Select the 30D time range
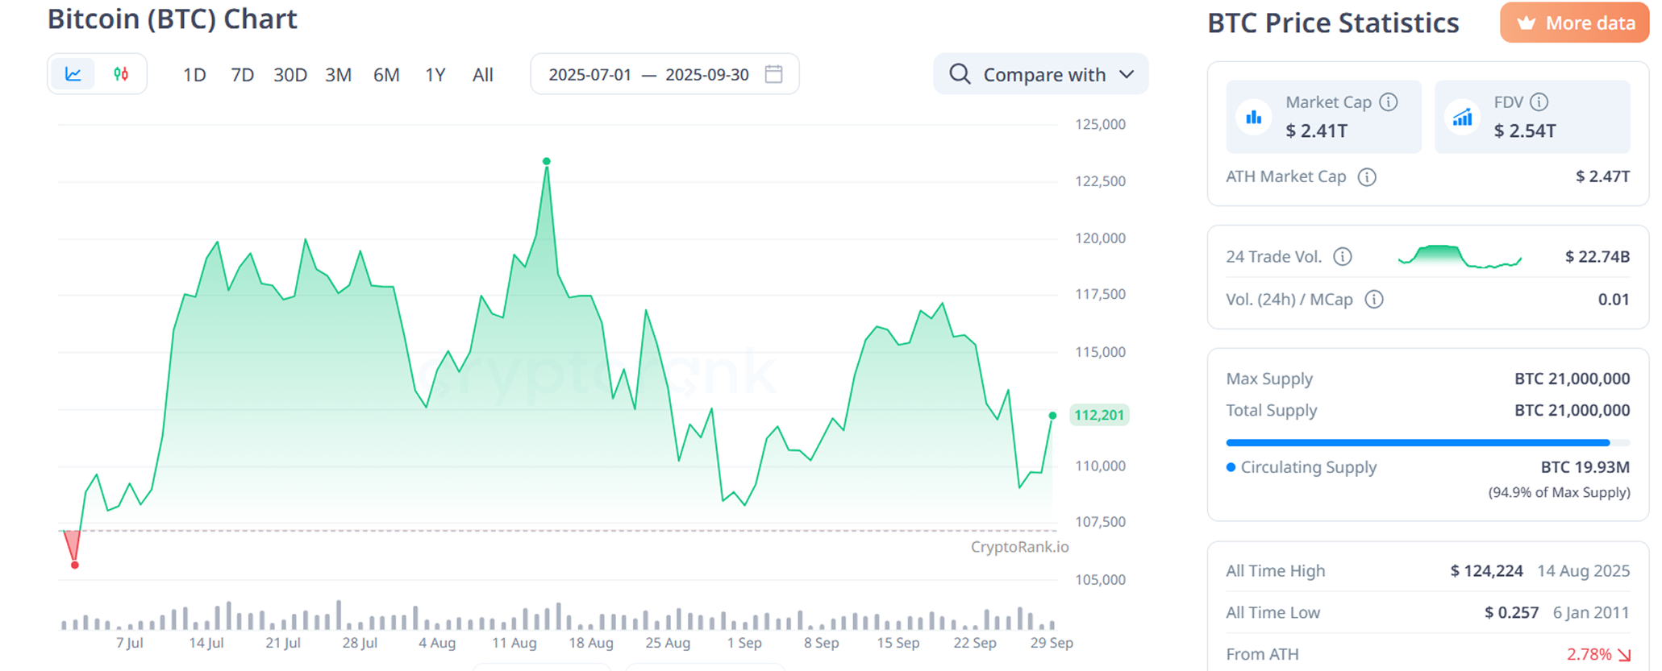1662x671 pixels. [x=290, y=75]
